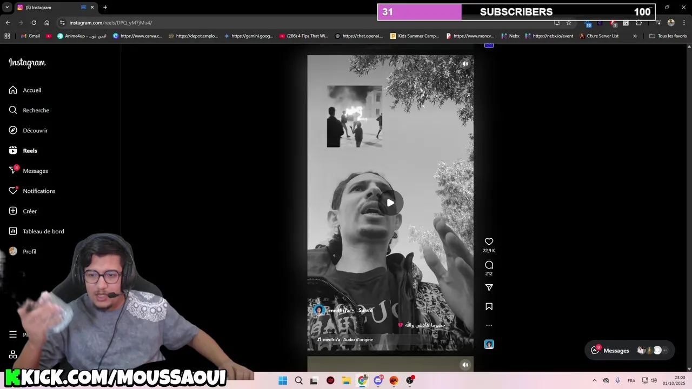Open File Explorer from the taskbar
Viewport: 692px width, 389px height.
pos(346,380)
